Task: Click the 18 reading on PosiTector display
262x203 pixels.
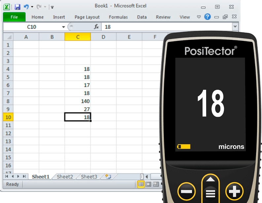Action: pos(211,103)
